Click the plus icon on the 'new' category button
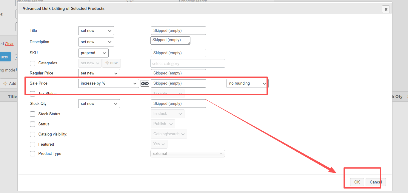The width and height of the screenshot is (408, 193). 108,63
